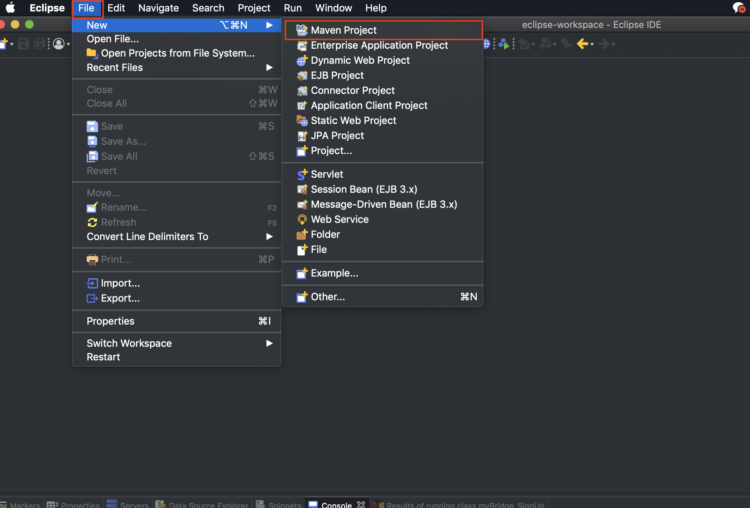The image size is (750, 508).
Task: Open the profile icon dropdown arrow
Action: [x=68, y=44]
